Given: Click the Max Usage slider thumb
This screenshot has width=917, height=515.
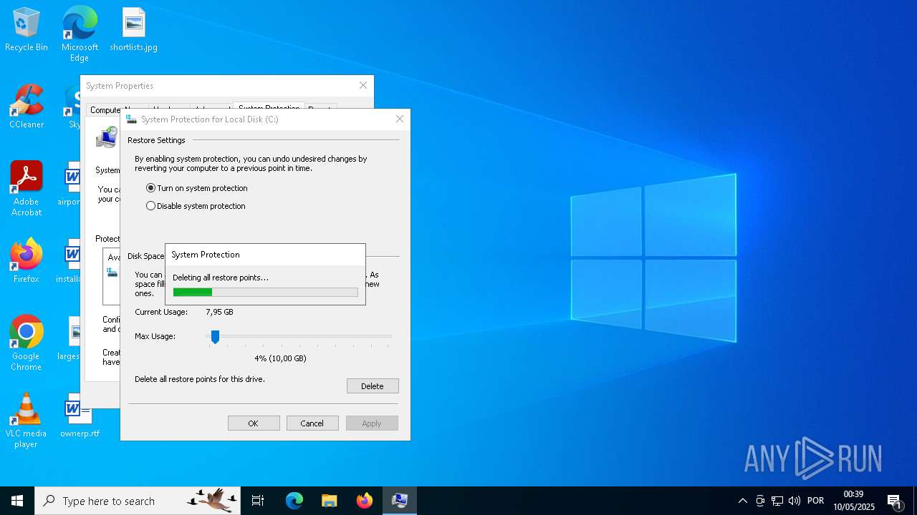Looking at the screenshot, I should coord(215,337).
